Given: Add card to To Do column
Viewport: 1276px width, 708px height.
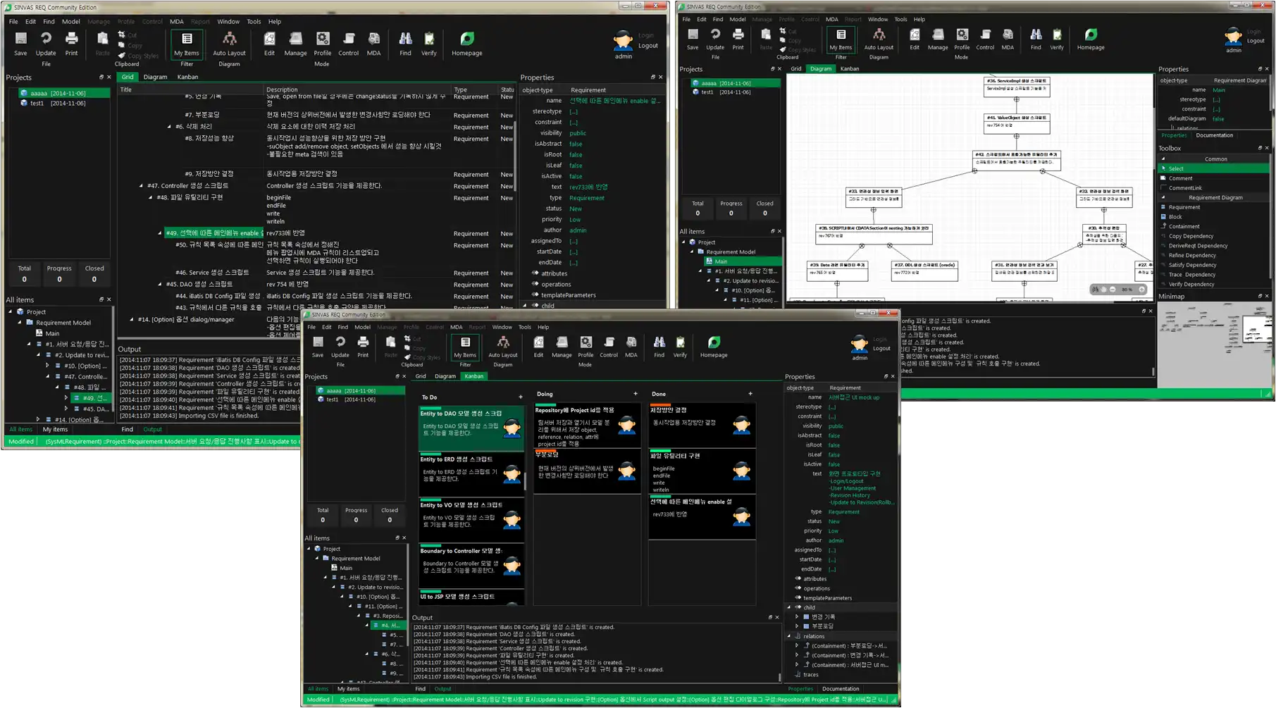Looking at the screenshot, I should (521, 397).
